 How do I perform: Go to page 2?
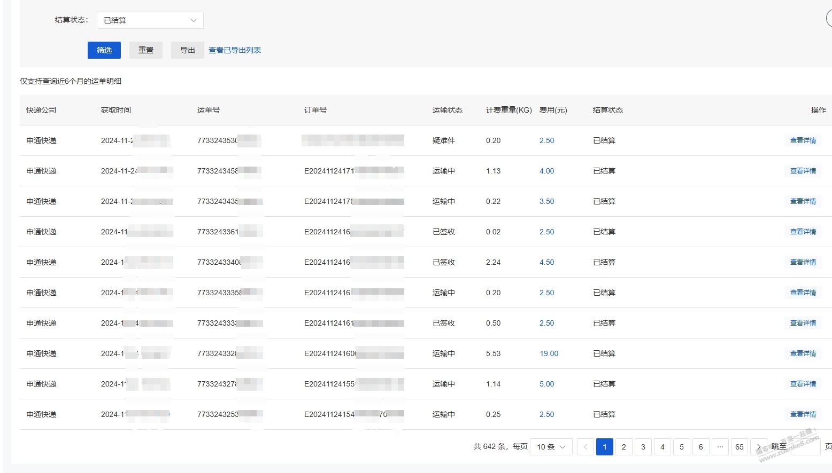pyautogui.click(x=624, y=447)
